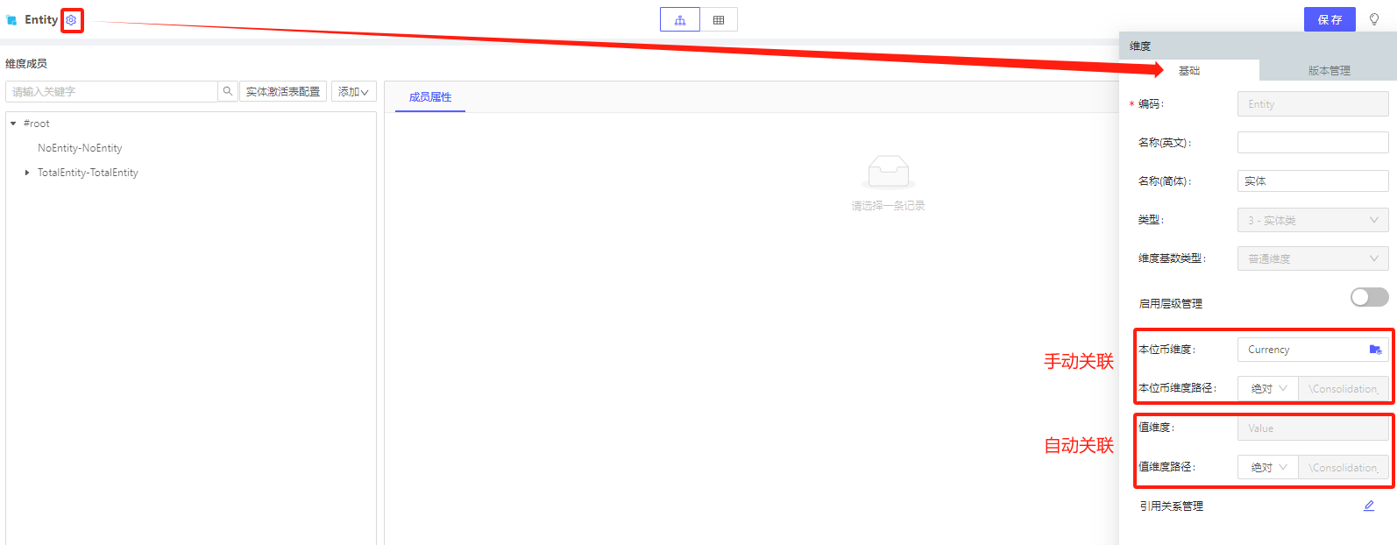Screen dimensions: 1397x545
Task: Collapse the #root tree node
Action: 13,124
